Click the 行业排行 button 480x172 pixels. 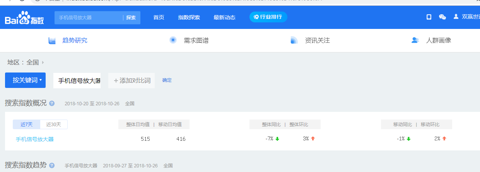click(268, 17)
